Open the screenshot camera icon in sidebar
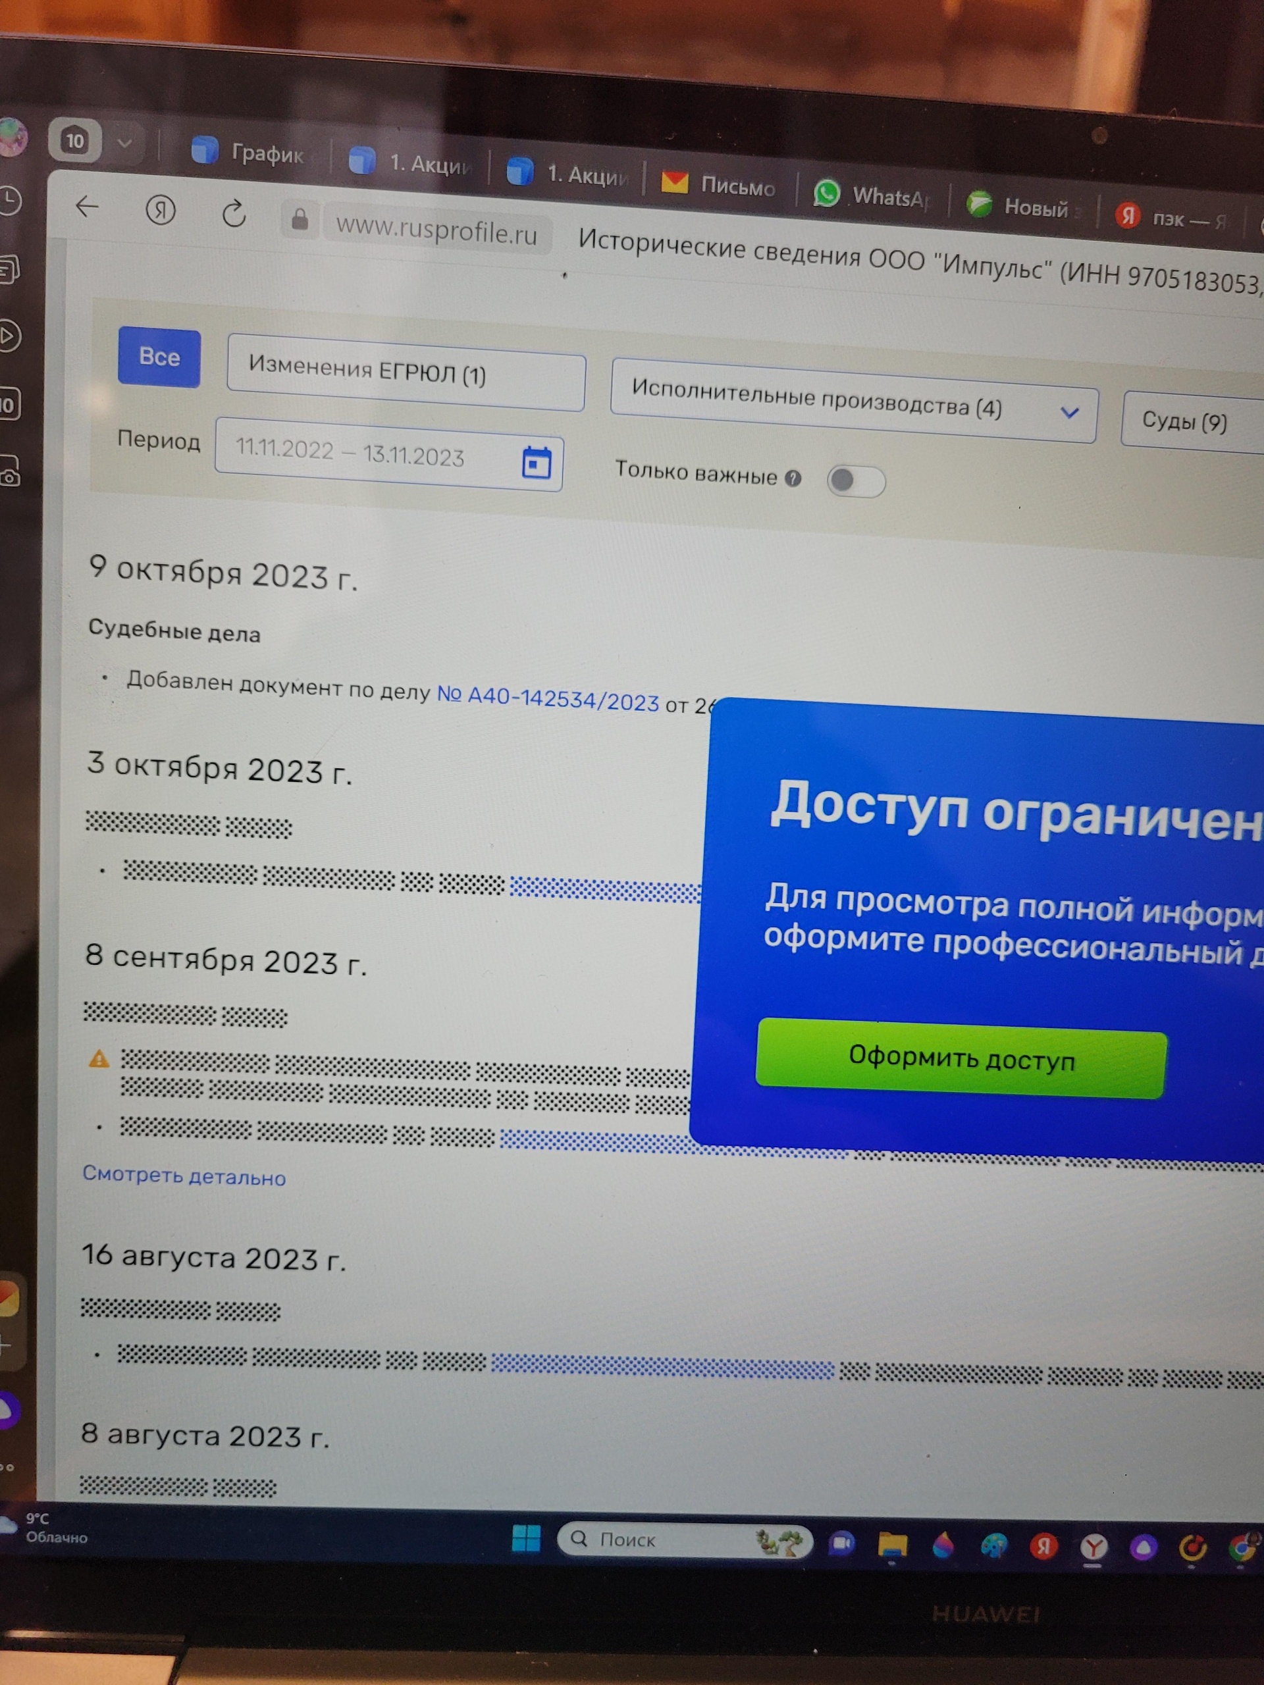The width and height of the screenshot is (1264, 1685). pyautogui.click(x=9, y=471)
